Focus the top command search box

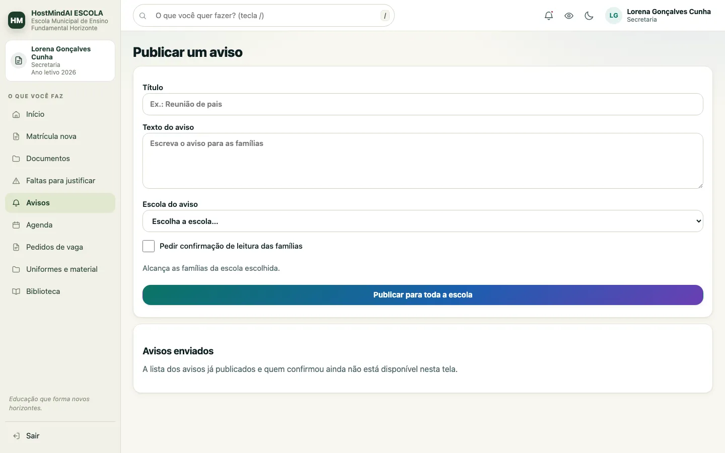coord(264,16)
